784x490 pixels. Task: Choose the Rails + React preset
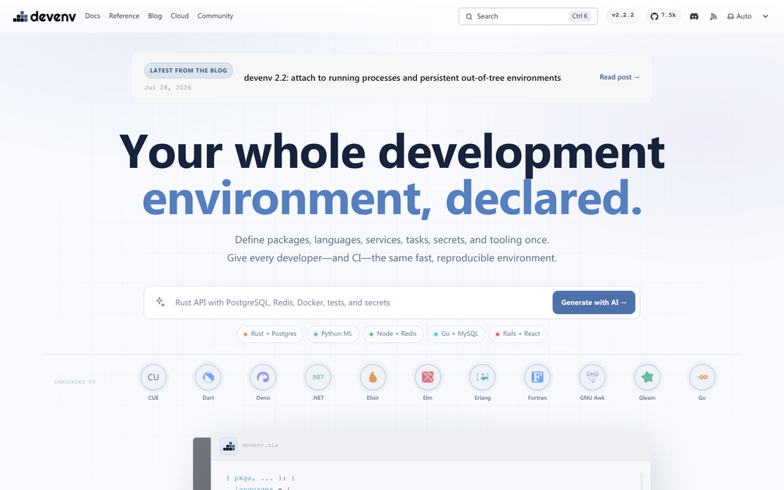click(518, 334)
